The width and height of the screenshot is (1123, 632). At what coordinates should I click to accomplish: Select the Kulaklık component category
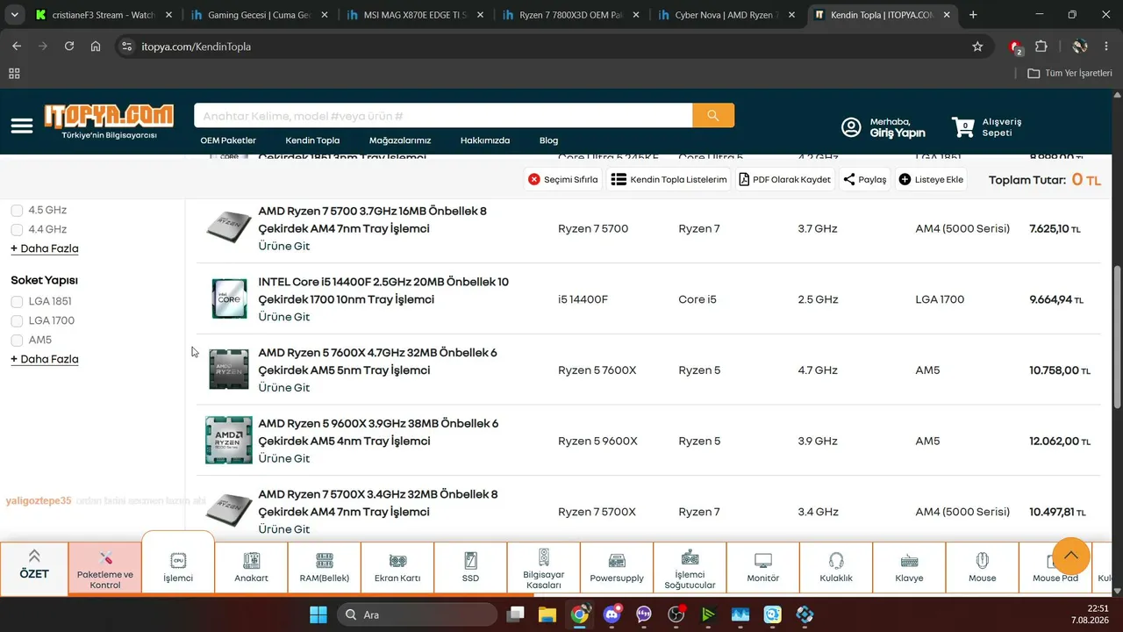pos(836,568)
